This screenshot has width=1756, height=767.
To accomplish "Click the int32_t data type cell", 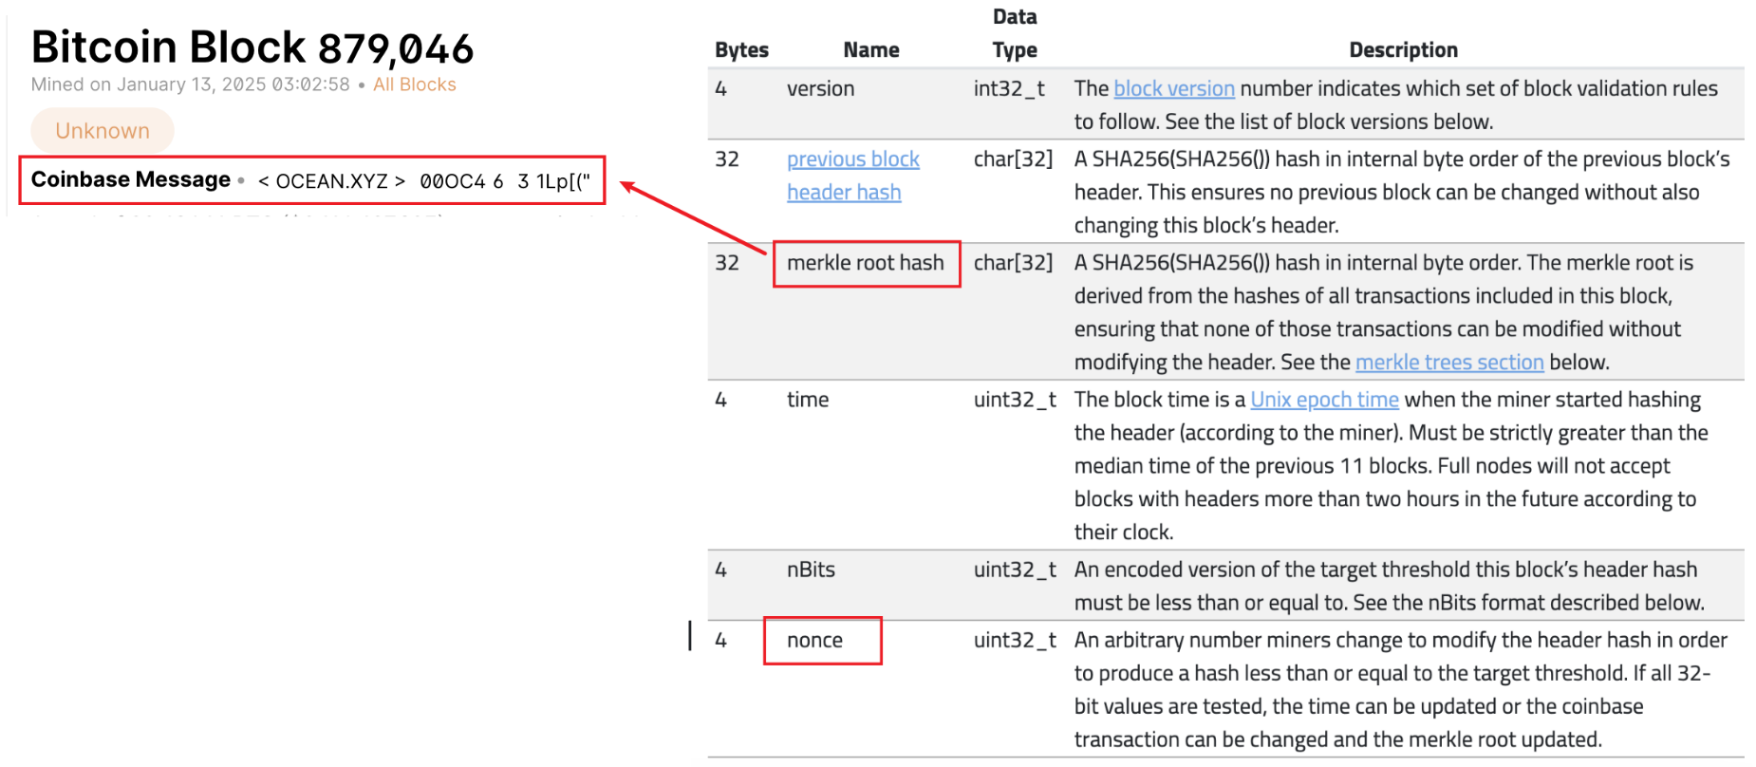I will tap(1009, 89).
